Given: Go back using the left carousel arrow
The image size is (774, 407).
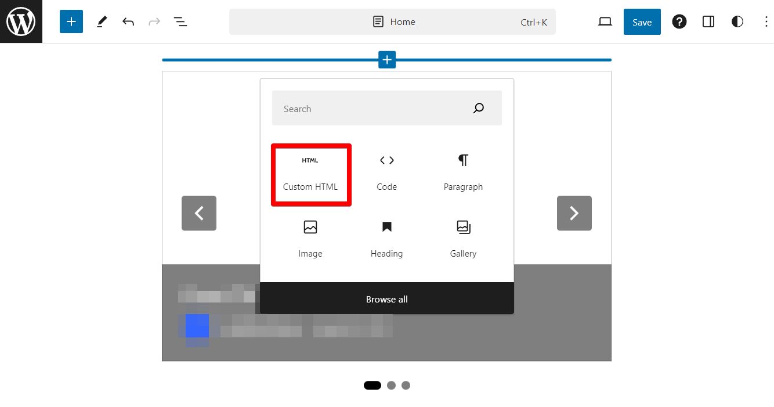Looking at the screenshot, I should 198,213.
